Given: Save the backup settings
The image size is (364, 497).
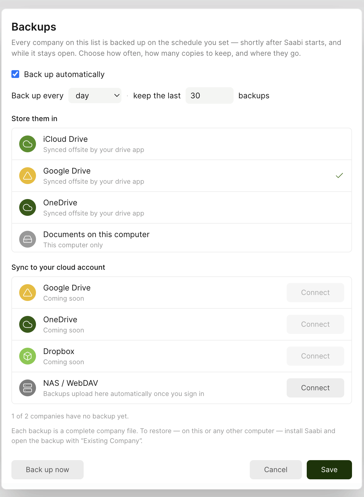Looking at the screenshot, I should pyautogui.click(x=329, y=470).
